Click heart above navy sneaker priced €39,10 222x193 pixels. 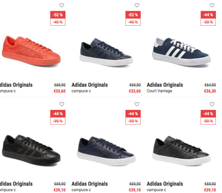[x=137, y=104]
